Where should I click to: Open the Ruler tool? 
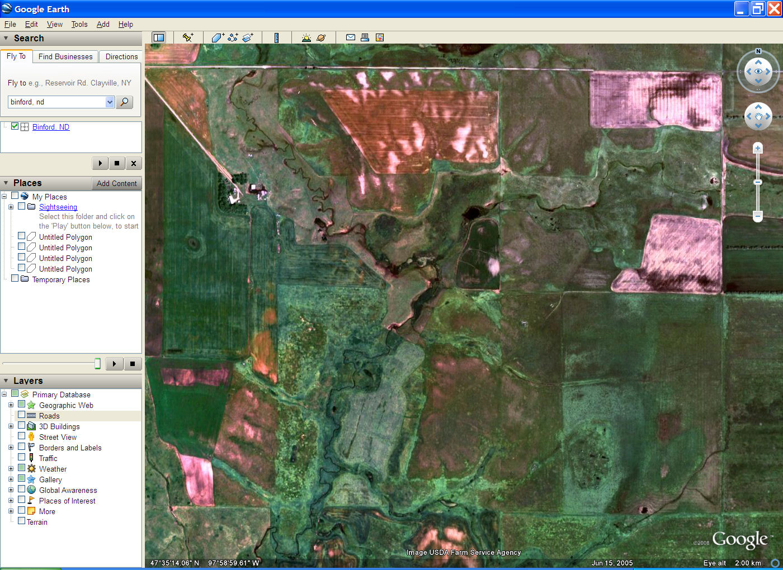276,37
